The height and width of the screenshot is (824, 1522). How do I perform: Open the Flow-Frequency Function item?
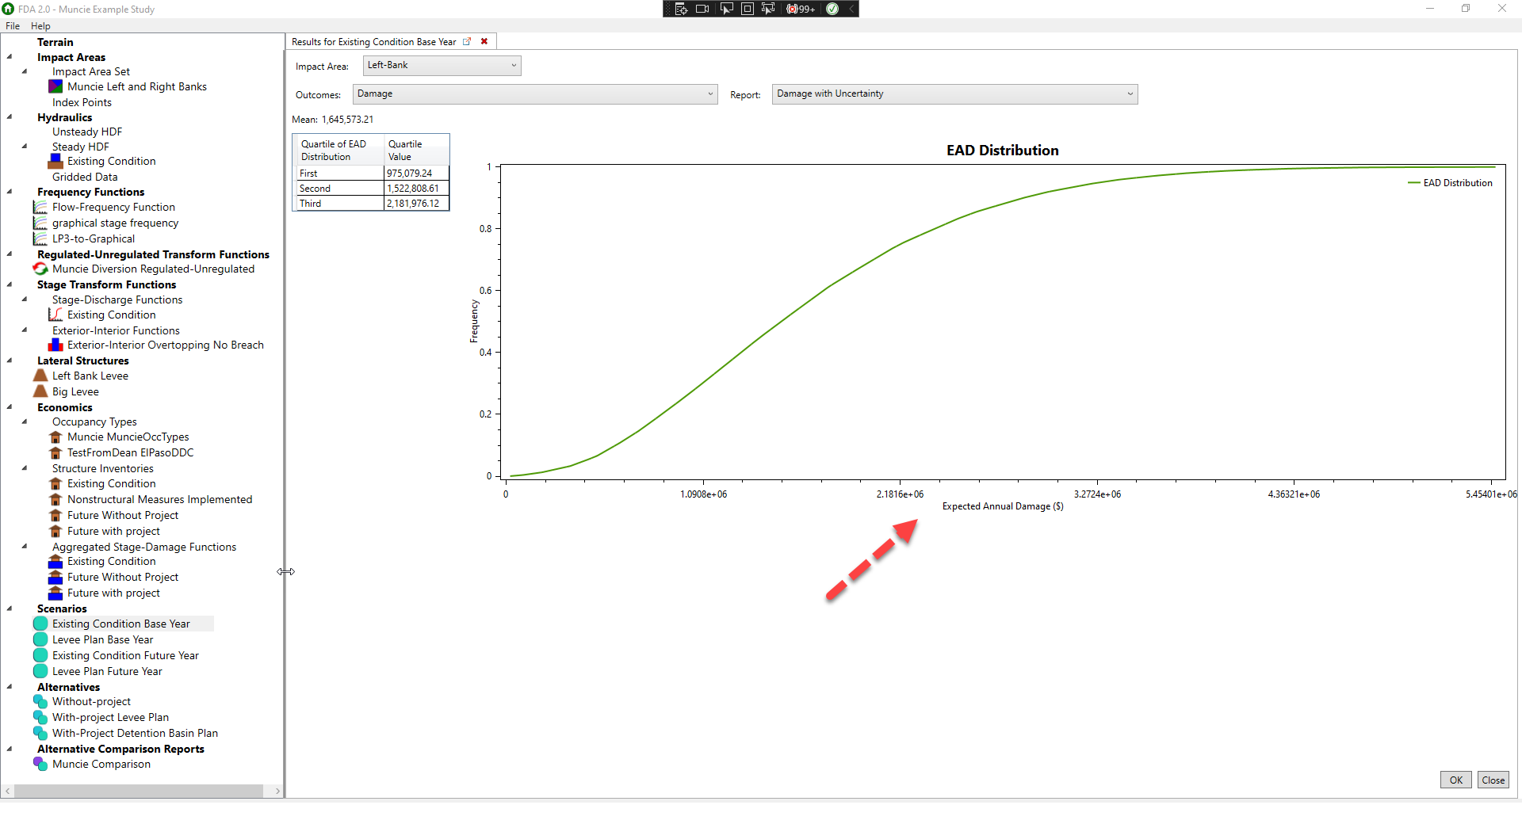click(x=40, y=207)
